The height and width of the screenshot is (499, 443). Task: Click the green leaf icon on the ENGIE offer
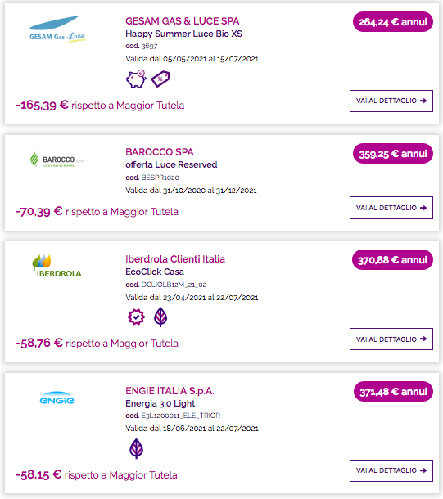(136, 448)
